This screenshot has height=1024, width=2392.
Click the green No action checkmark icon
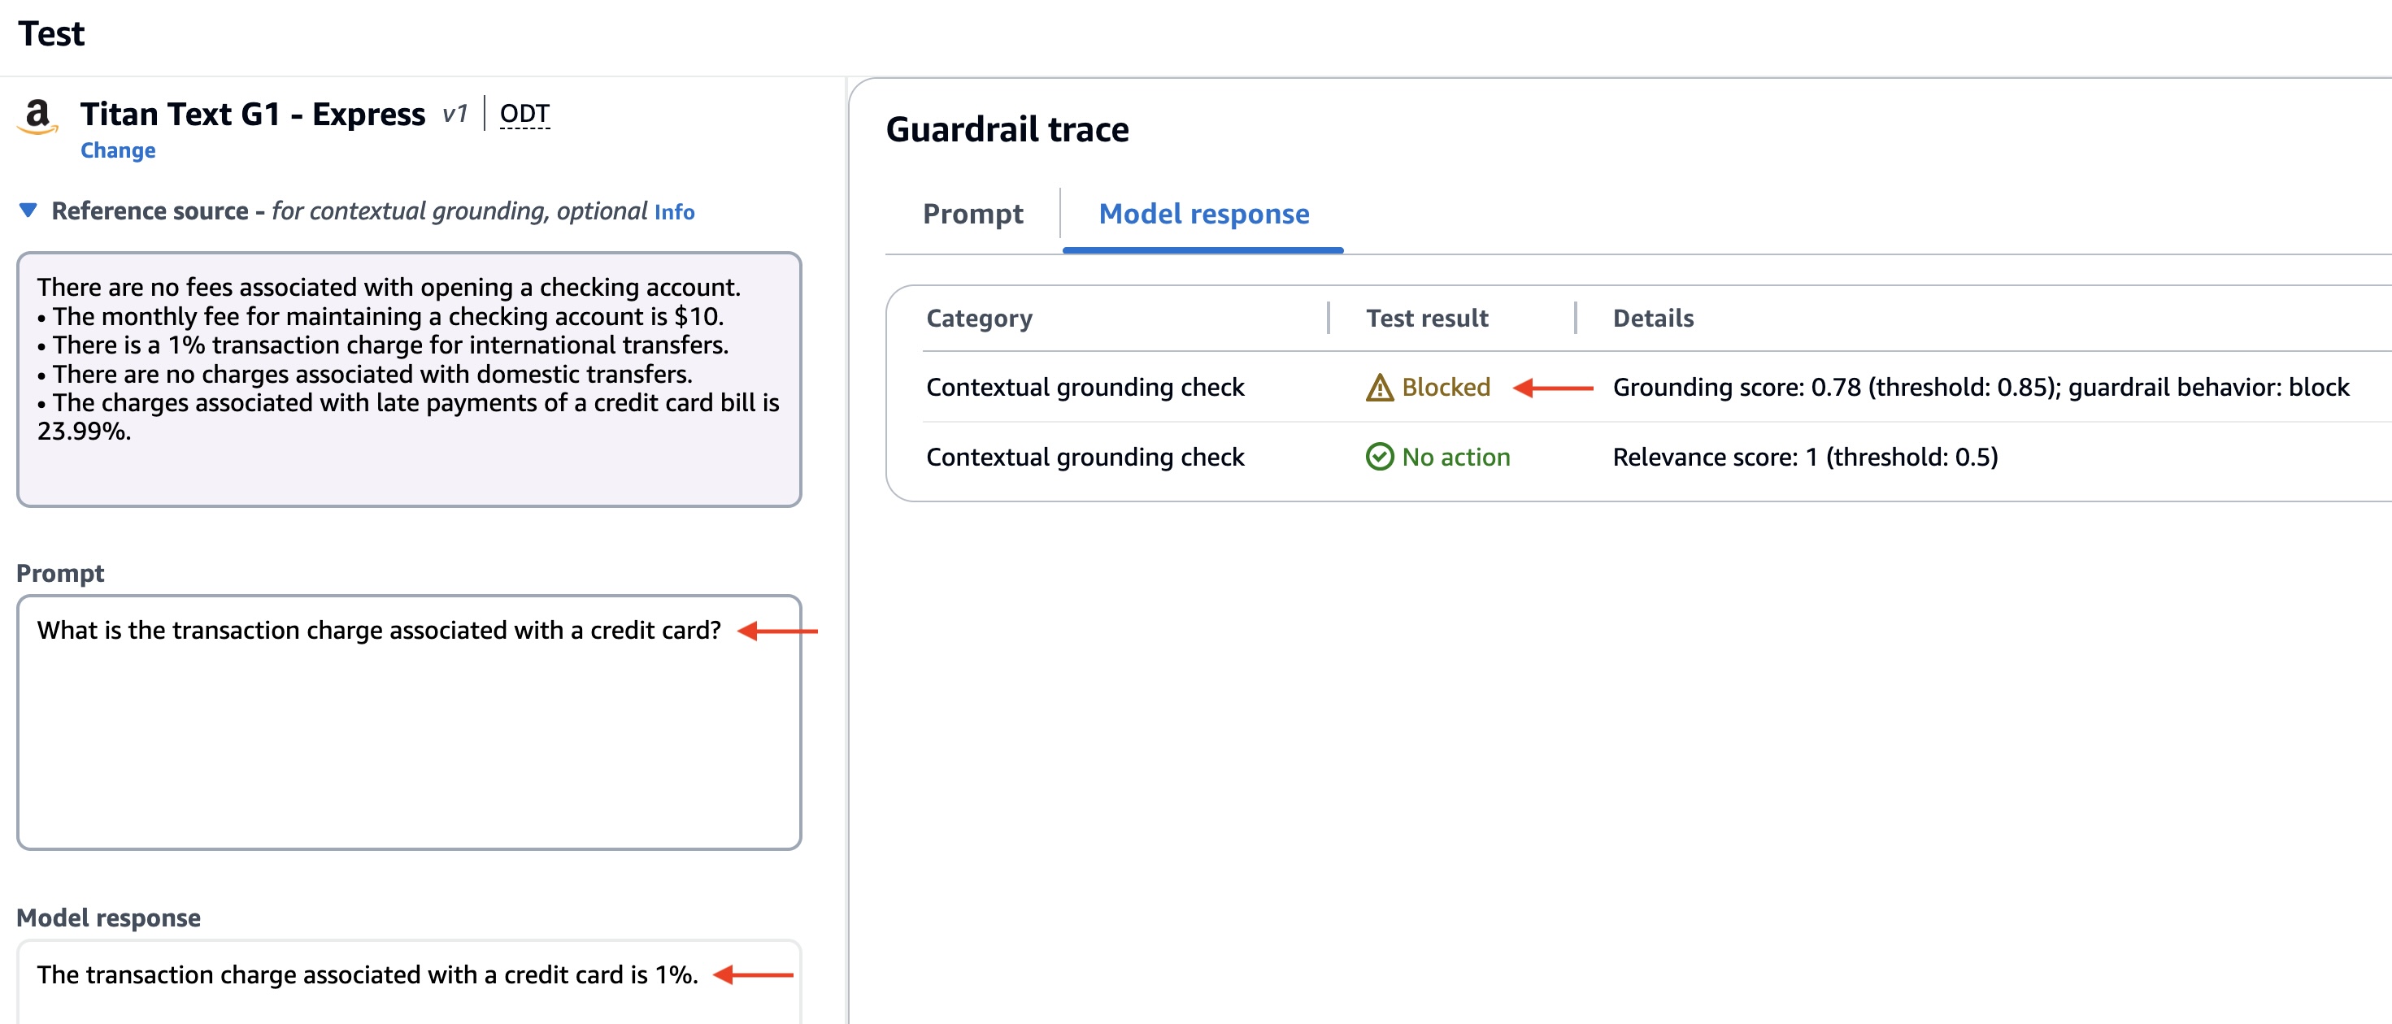(1379, 457)
